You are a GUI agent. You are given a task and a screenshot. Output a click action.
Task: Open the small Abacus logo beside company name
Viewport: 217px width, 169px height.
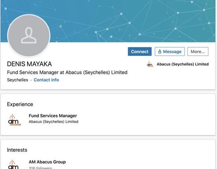150,64
